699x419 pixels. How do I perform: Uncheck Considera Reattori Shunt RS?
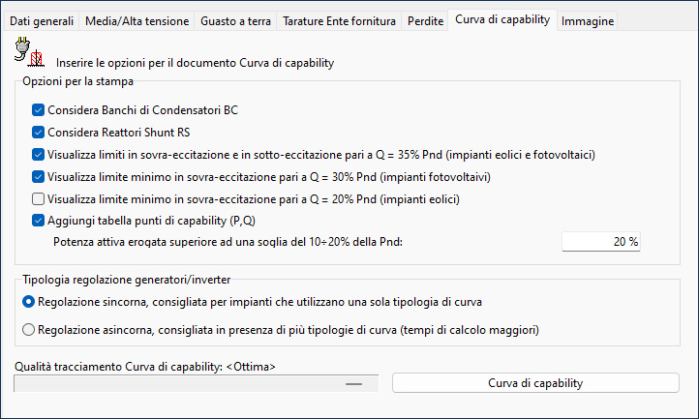[38, 133]
